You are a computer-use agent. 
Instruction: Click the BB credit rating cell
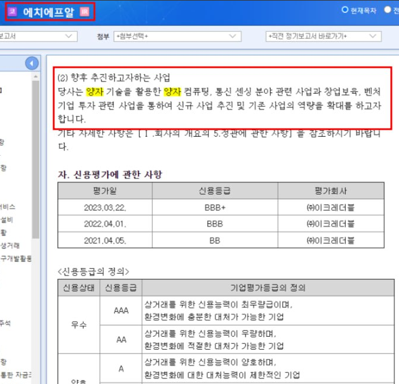[x=215, y=240]
